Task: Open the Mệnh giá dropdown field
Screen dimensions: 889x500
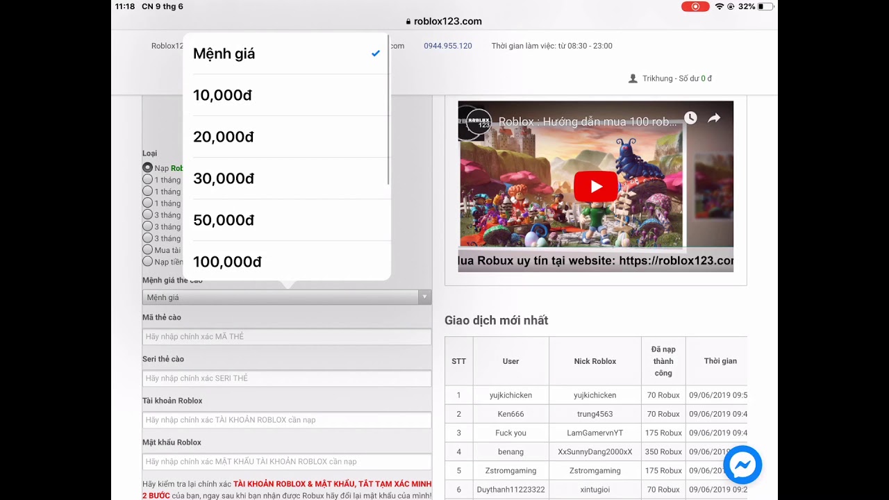Action: click(x=287, y=297)
